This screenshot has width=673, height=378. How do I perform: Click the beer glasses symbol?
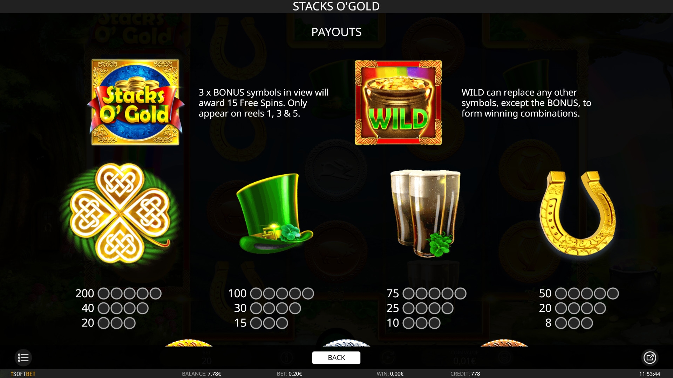pyautogui.click(x=426, y=213)
